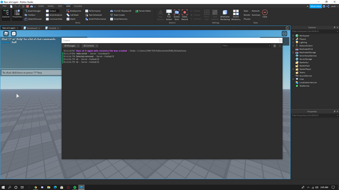Open the Roblox in-game menu icon
339x190 pixels.
[6, 34]
